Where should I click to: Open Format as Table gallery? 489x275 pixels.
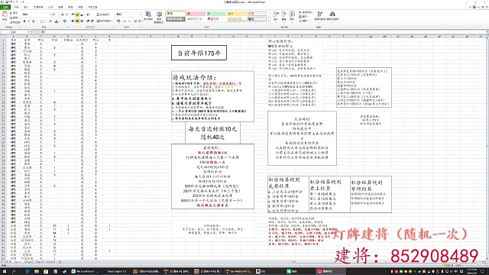[159, 17]
